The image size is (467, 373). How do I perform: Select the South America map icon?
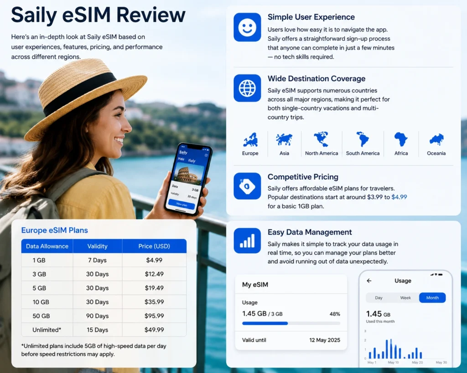(x=363, y=139)
